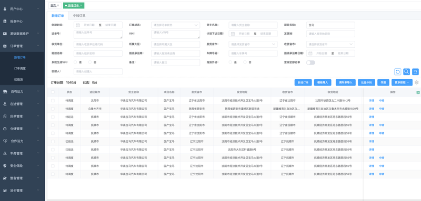Check the checkbox for first row 沈阳市
This screenshot has height=201, width=421.
pyautogui.click(x=53, y=101)
